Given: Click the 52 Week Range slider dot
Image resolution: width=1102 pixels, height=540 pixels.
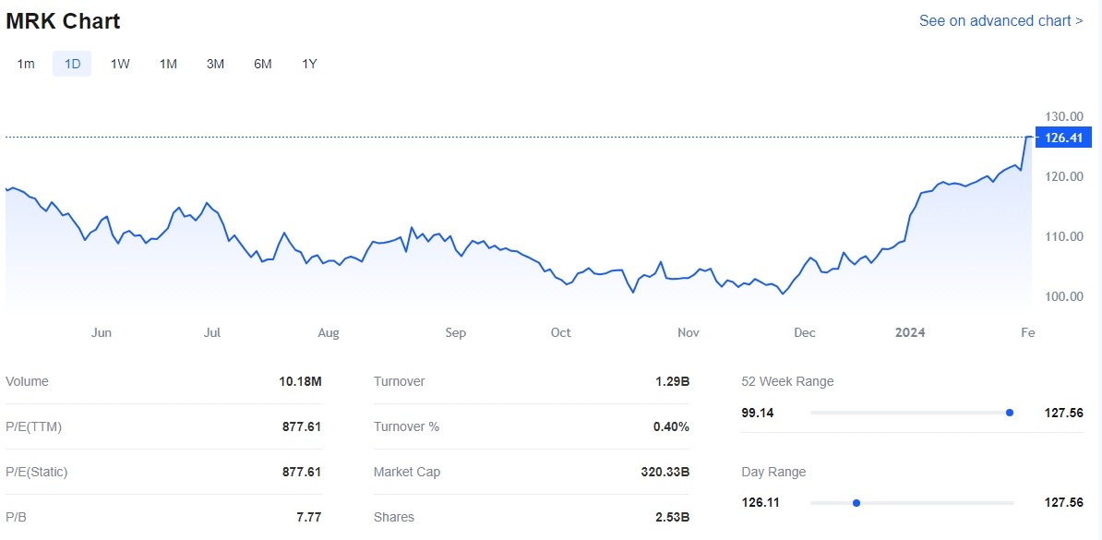Looking at the screenshot, I should coord(1010,413).
